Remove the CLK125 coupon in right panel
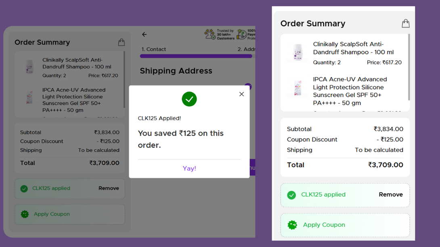Screen dimensions: 440x247 (390, 195)
